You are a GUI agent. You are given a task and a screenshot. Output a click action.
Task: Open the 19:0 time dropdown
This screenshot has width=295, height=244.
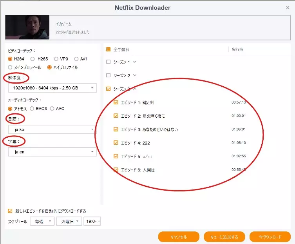tap(92, 221)
